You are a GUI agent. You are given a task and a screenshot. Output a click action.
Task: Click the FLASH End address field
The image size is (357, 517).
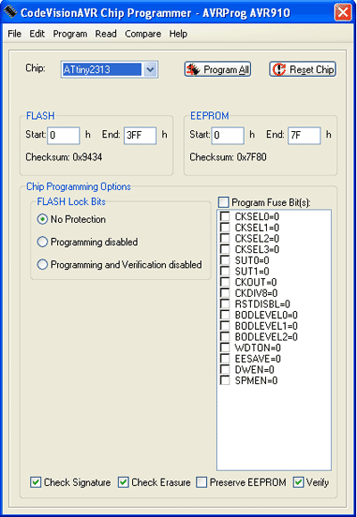click(140, 135)
